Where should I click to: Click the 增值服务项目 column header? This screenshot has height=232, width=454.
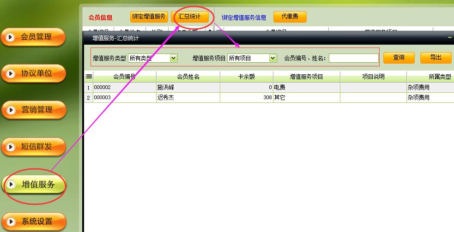tap(306, 77)
